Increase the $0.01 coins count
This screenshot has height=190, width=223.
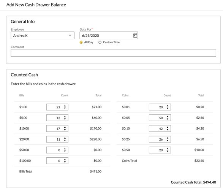(168, 106)
